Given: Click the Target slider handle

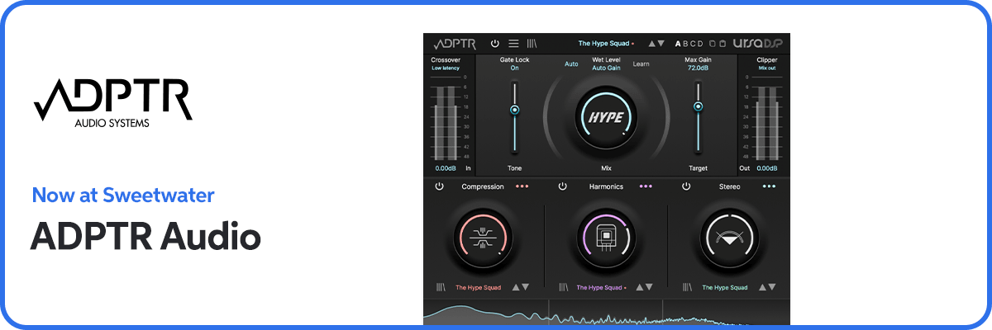Looking at the screenshot, I should pos(698,106).
